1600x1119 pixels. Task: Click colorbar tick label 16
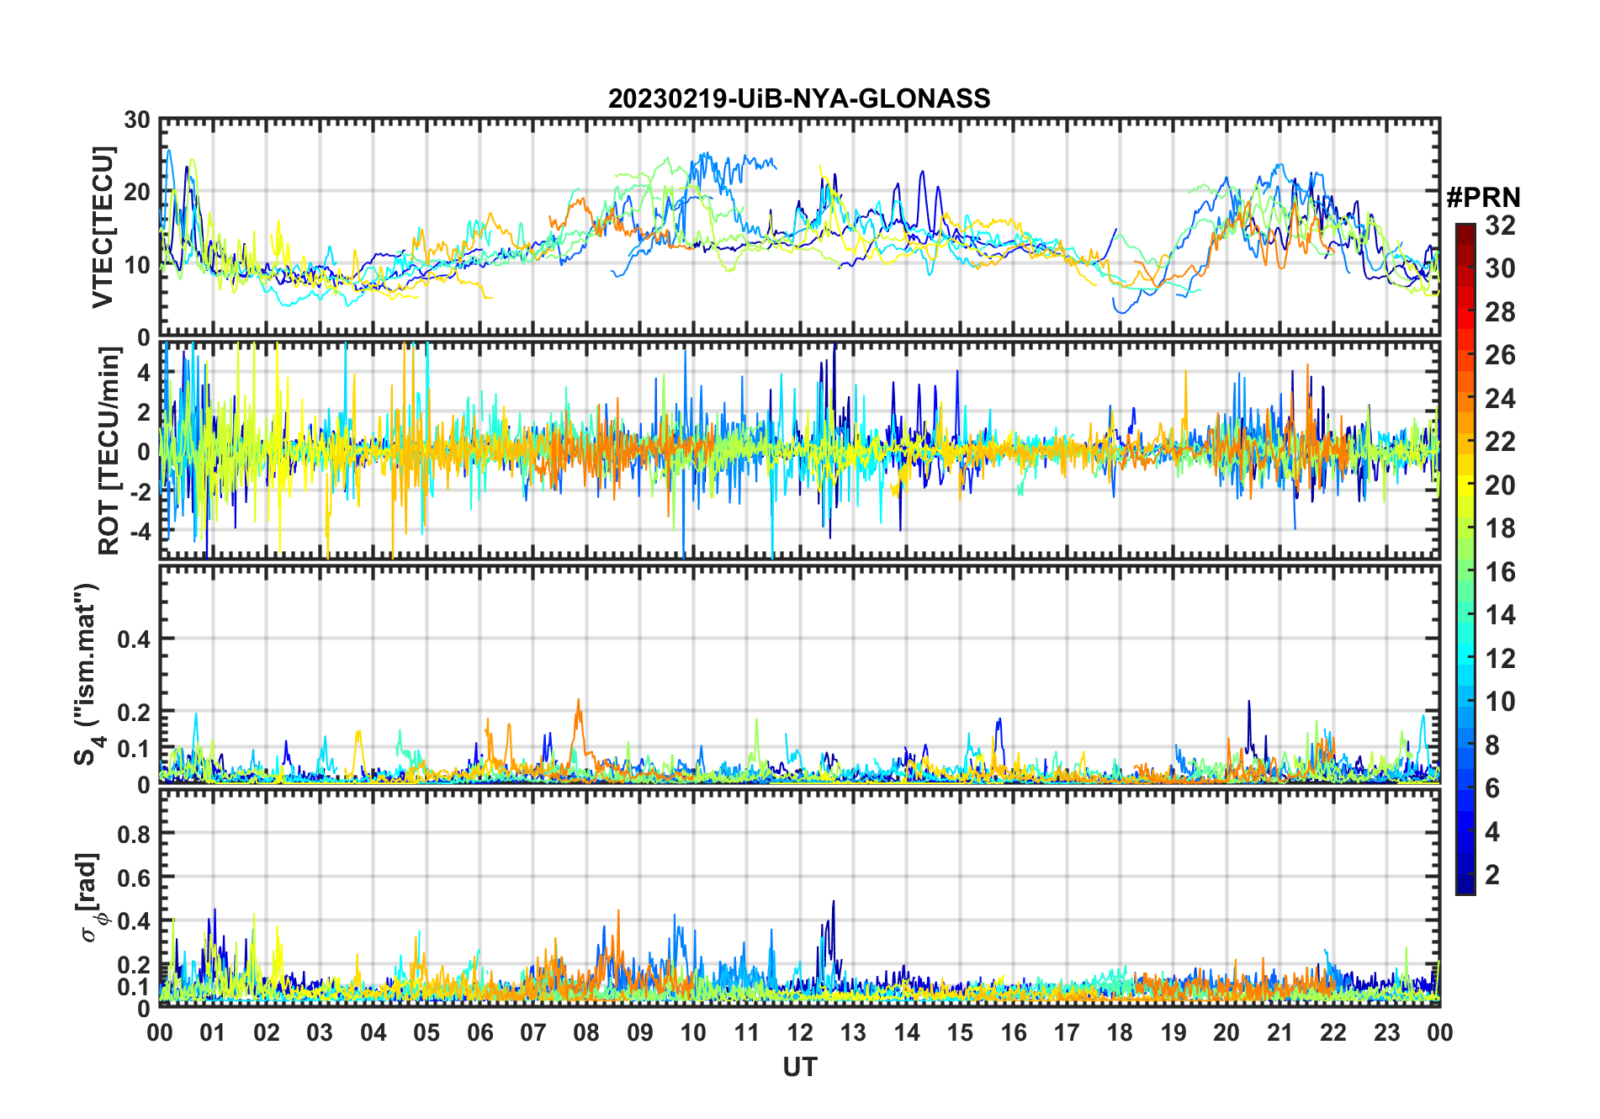click(1500, 572)
